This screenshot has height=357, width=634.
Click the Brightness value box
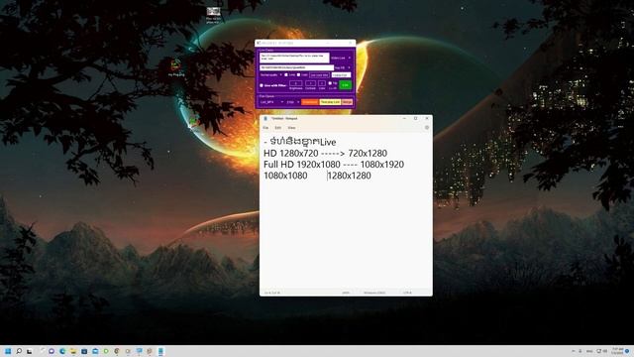(296, 83)
